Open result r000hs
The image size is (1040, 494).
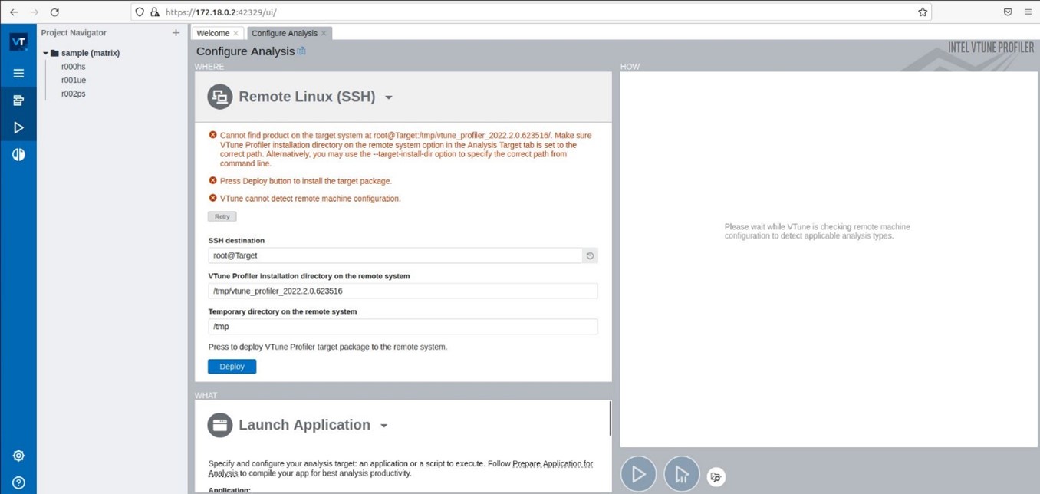[x=74, y=67]
